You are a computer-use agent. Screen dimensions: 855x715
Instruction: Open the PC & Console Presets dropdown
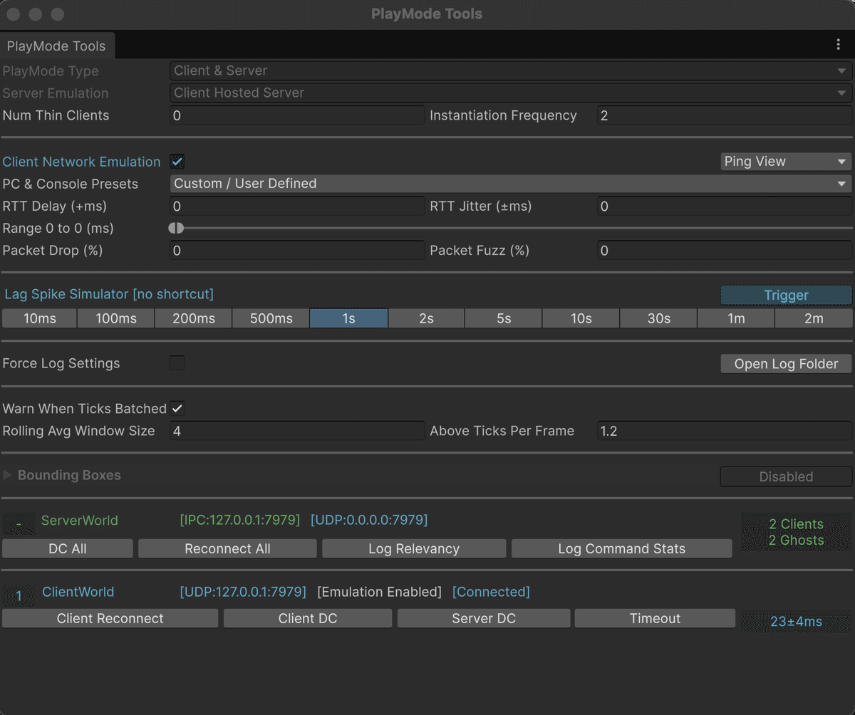pos(509,184)
